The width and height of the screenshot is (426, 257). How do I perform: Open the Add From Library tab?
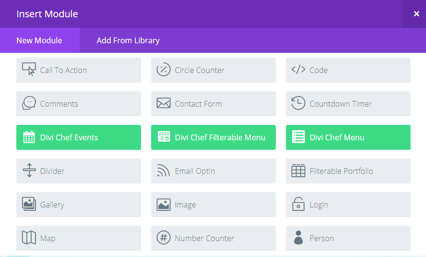click(x=128, y=40)
